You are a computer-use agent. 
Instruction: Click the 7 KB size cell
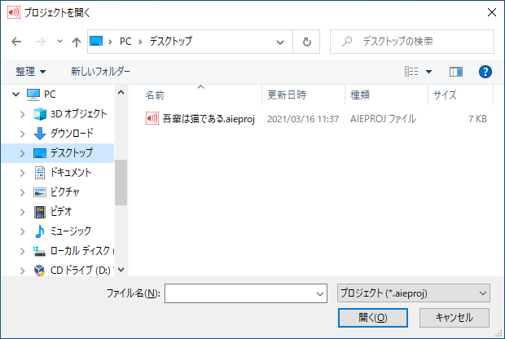477,119
